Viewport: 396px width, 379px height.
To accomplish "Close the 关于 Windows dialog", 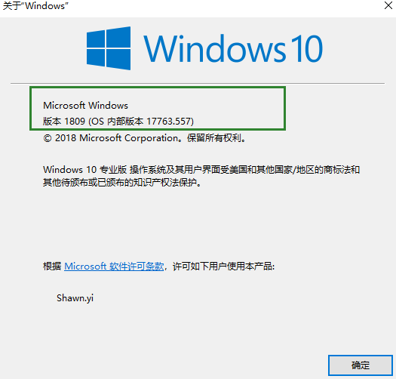I will [x=388, y=5].
